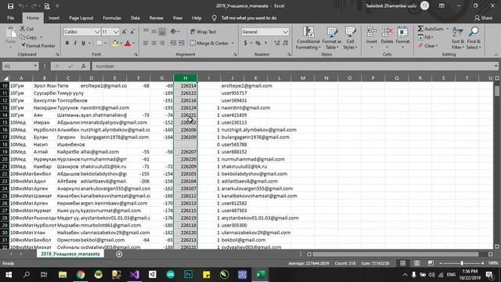Apply Accounting dollar number format
Viewport: 501px width, 282px height.
pos(245,43)
